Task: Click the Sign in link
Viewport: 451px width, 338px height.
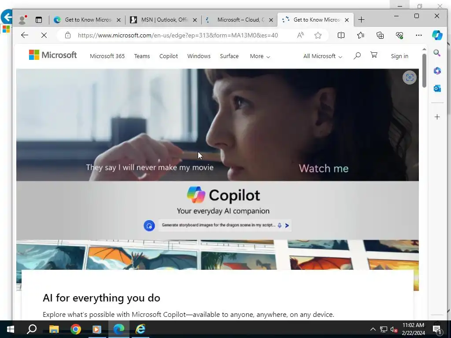Action: point(399,56)
